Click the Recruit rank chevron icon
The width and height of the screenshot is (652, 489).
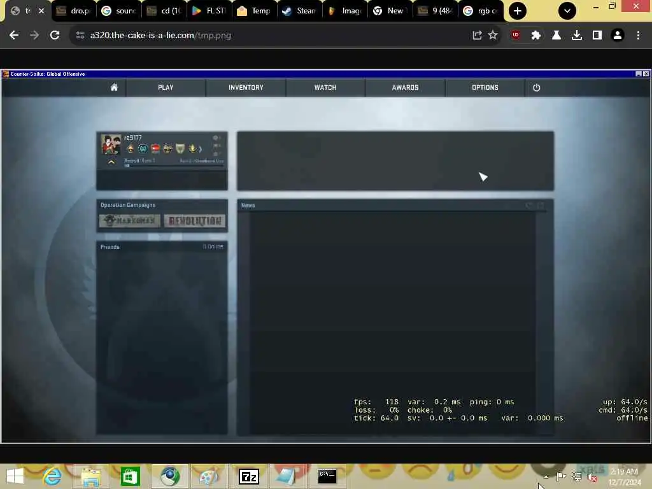coord(111,162)
